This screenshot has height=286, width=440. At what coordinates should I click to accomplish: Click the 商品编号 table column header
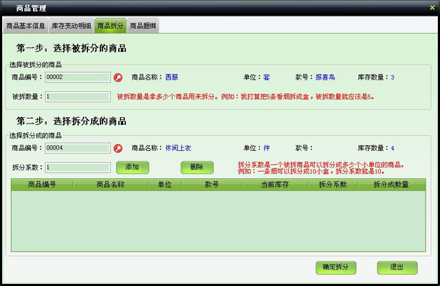click(42, 184)
